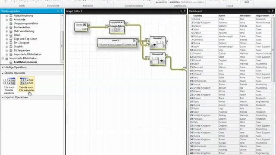Open the Dashboard panel dropdown menu
276x155 pixels.
coord(269,11)
